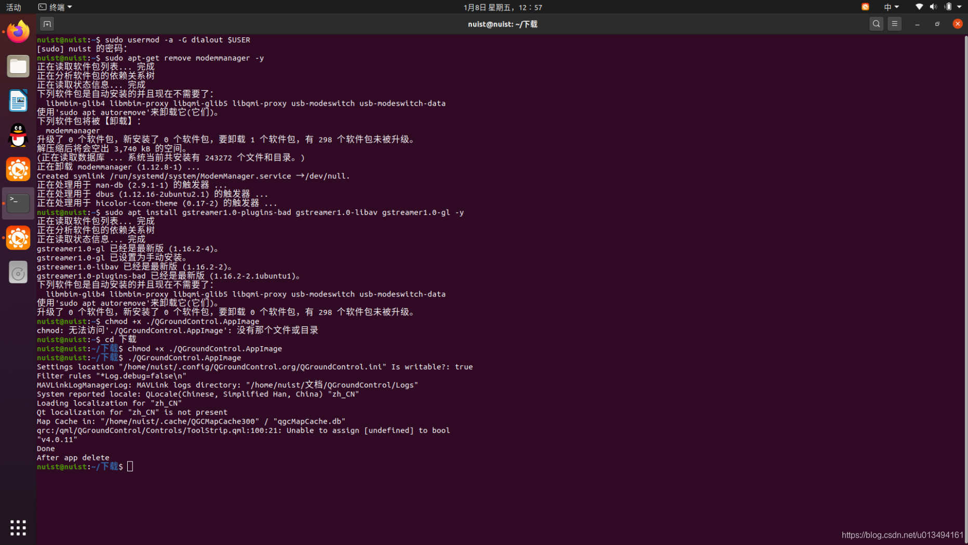968x545 pixels.
Task: Open the terminal hamburger menu icon
Action: point(894,23)
